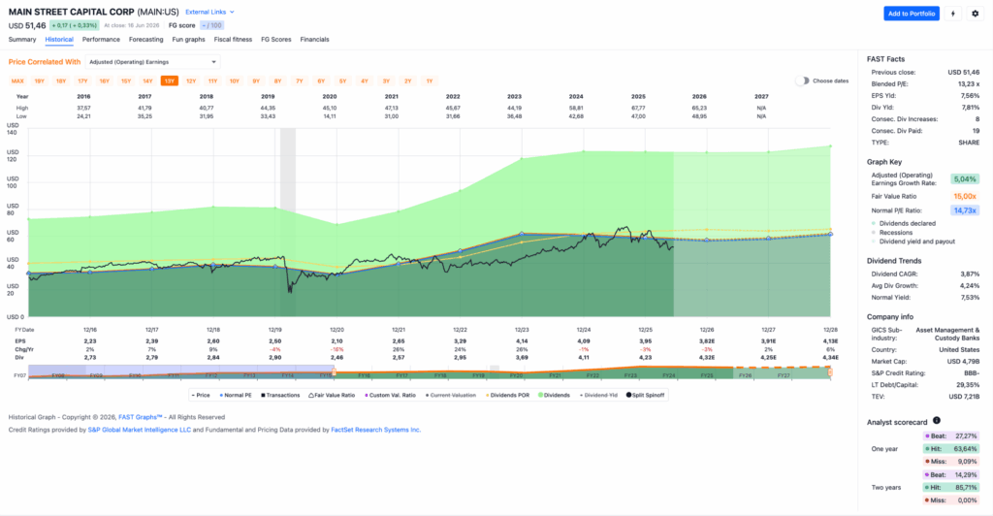
Task: Toggle the Split Spinoff legend entry
Action: click(645, 395)
